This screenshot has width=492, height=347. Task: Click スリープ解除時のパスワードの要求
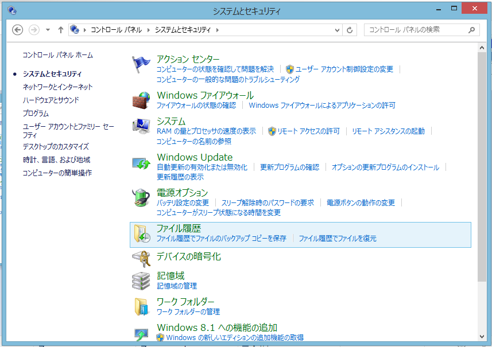point(268,203)
